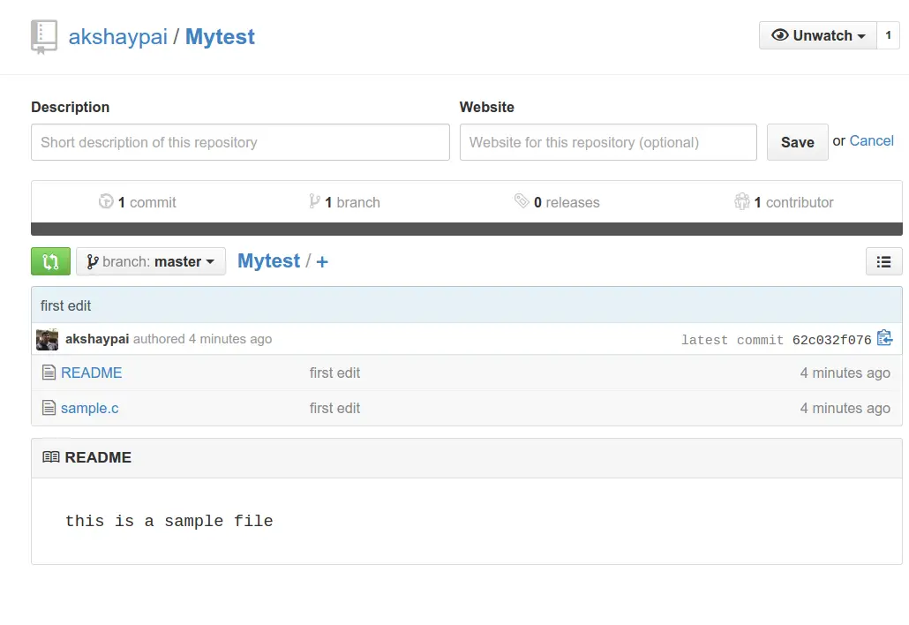The width and height of the screenshot is (909, 625).
Task: Click the branch fork icon
Action: click(x=314, y=201)
